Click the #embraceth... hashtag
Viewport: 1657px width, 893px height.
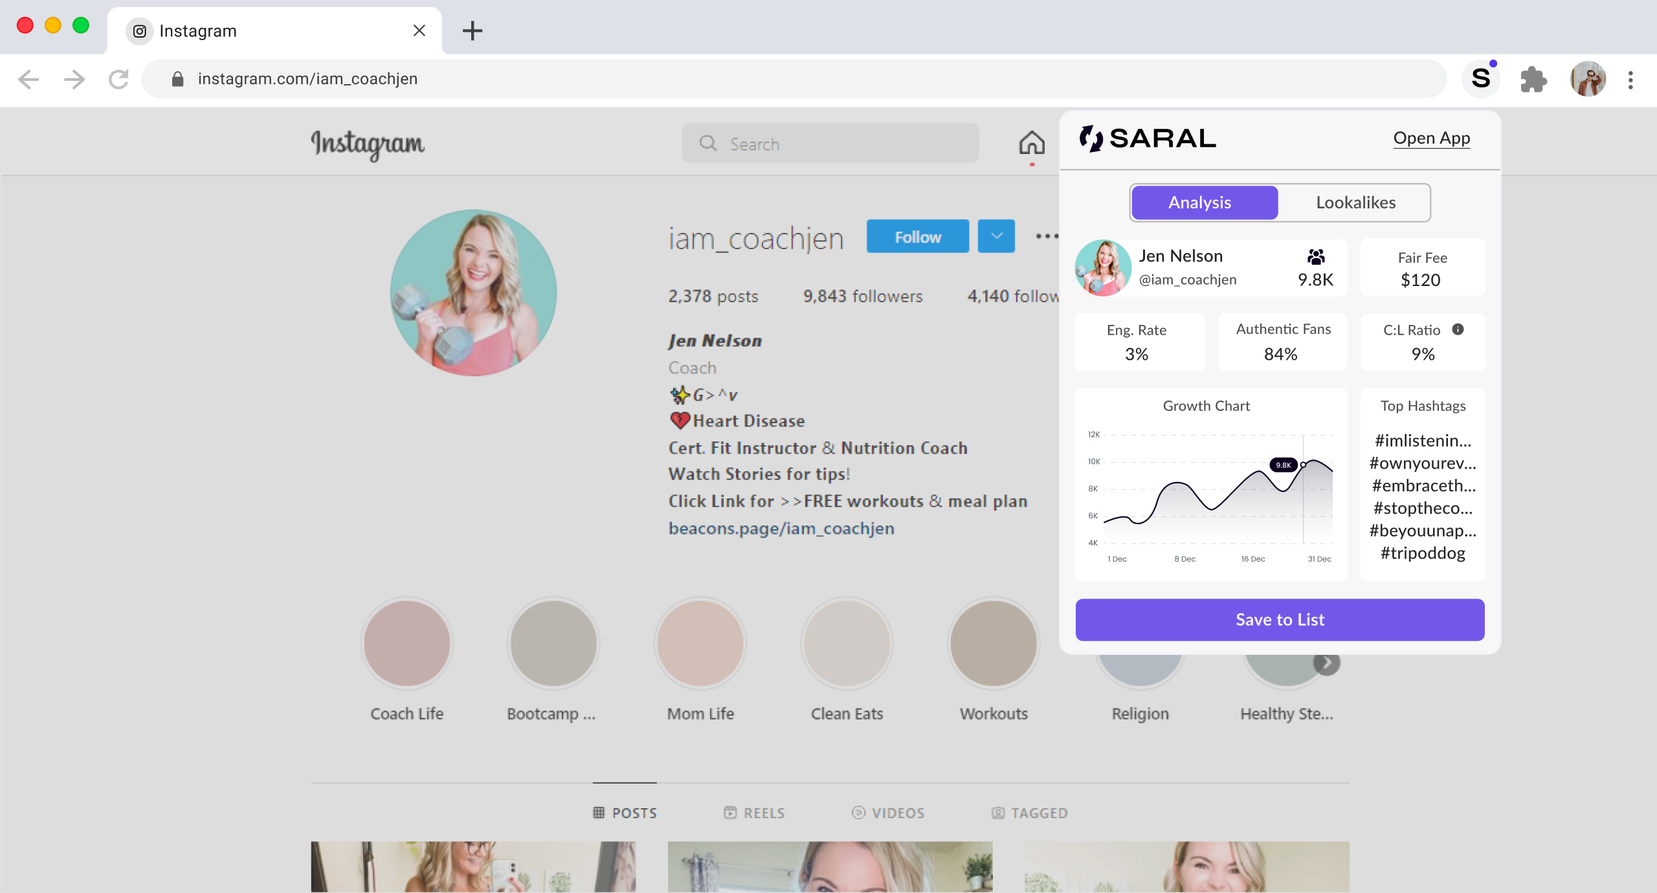(x=1423, y=486)
